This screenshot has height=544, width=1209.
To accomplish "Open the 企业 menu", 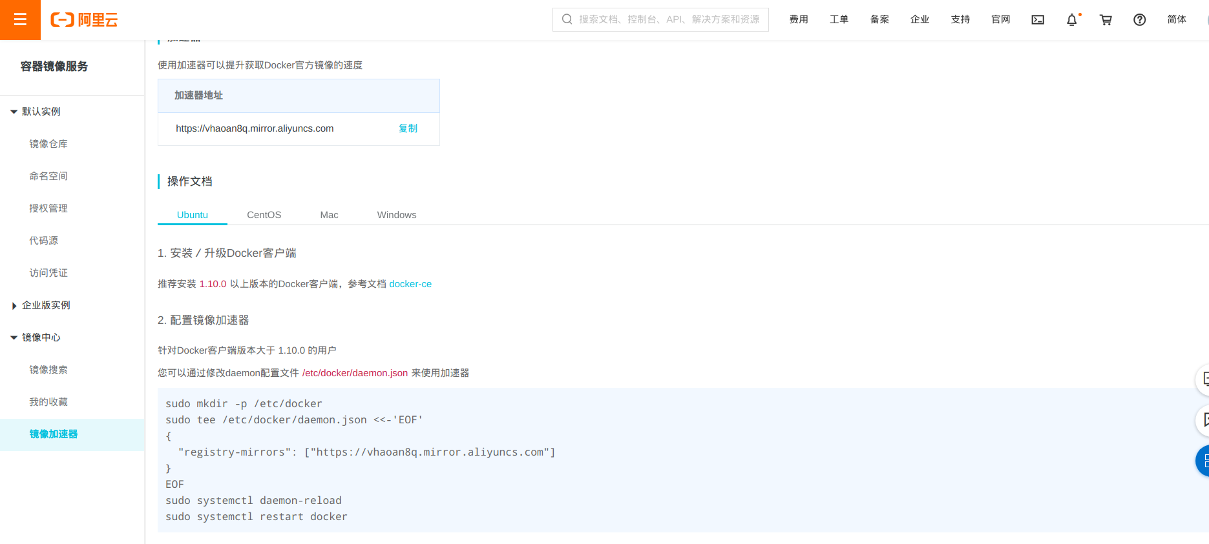I will pyautogui.click(x=920, y=19).
